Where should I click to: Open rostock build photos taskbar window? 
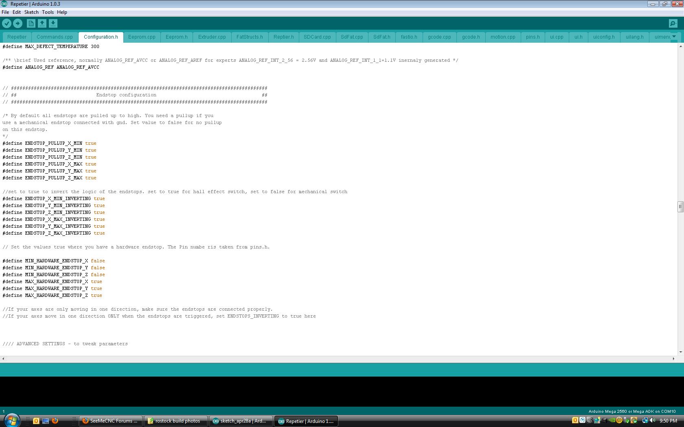(x=175, y=421)
